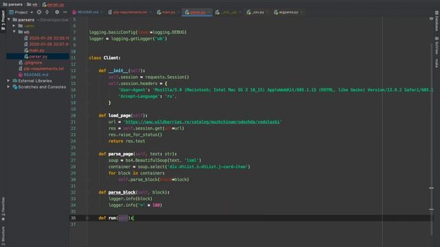Expand Scratches and Consoles node
Screen dimensions: 440x247
(x=8, y=87)
